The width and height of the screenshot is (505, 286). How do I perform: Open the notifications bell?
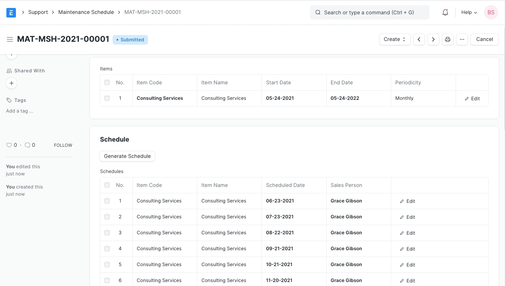[x=445, y=12]
